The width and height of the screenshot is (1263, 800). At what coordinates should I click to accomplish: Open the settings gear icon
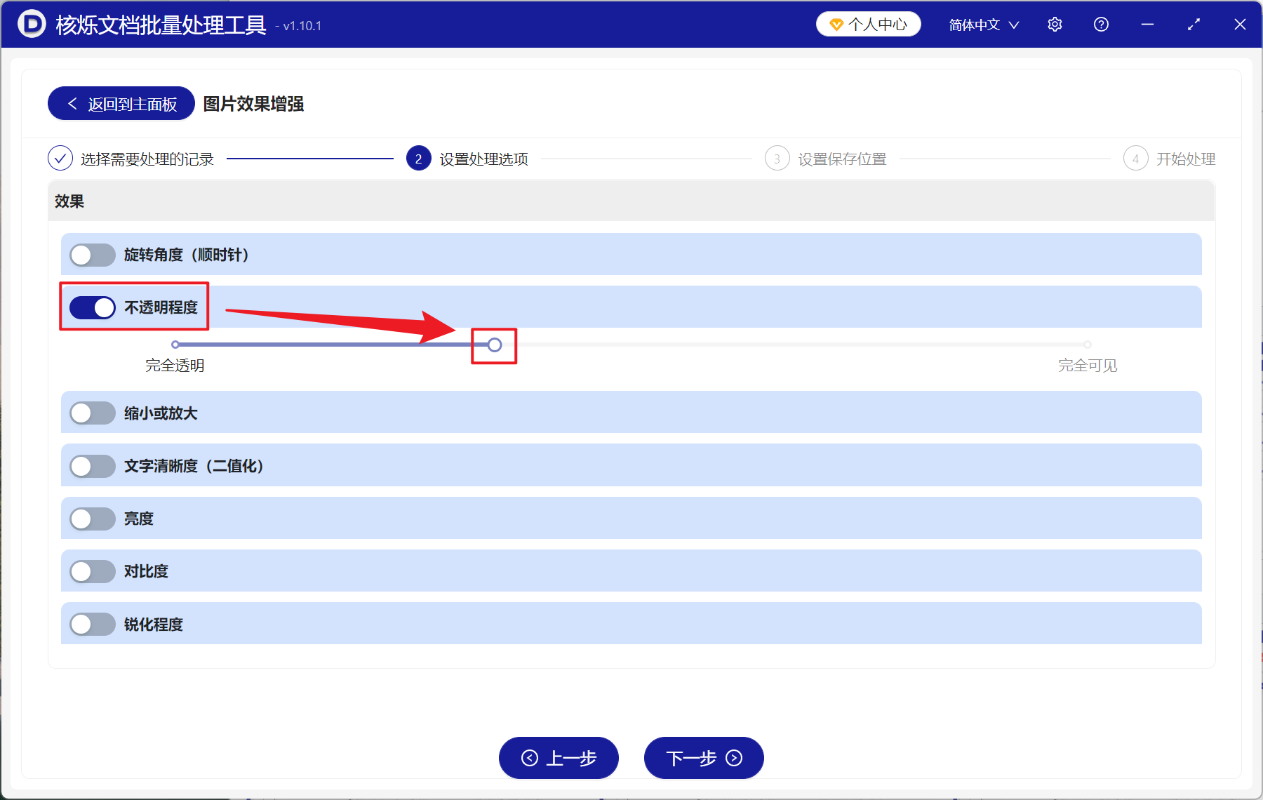[1055, 24]
